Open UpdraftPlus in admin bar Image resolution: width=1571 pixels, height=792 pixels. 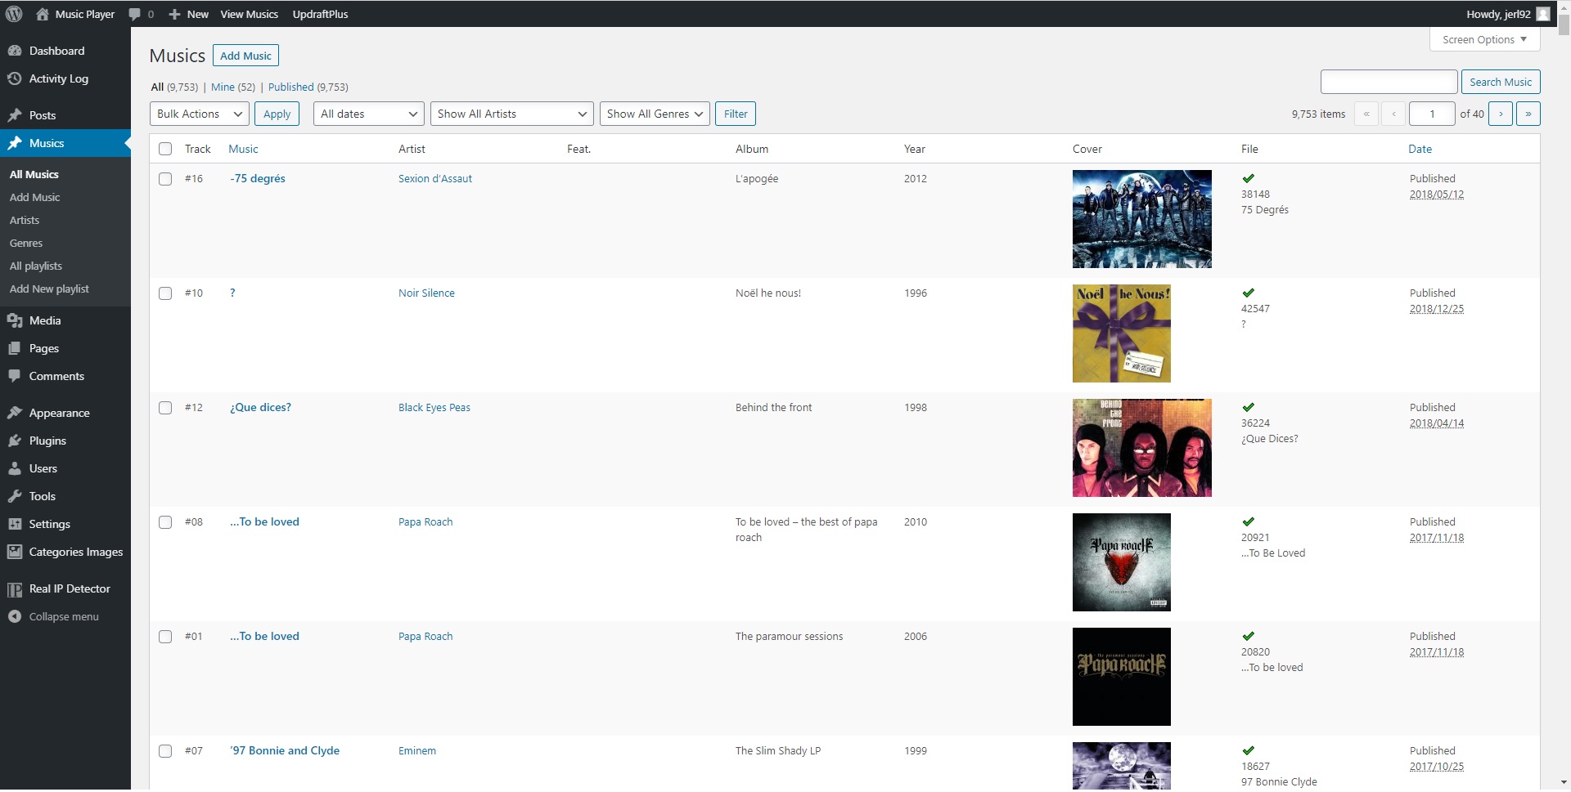[321, 14]
